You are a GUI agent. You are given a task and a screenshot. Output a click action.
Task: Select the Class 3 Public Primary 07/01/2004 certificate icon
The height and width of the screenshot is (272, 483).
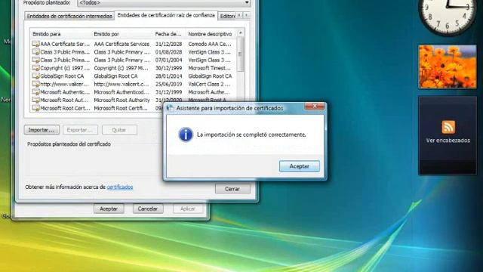click(35, 60)
